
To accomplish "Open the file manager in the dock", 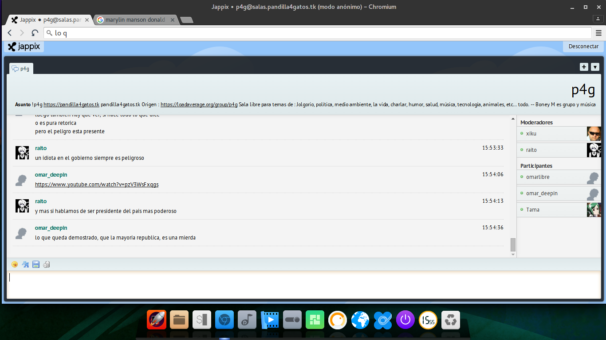I will (x=179, y=320).
